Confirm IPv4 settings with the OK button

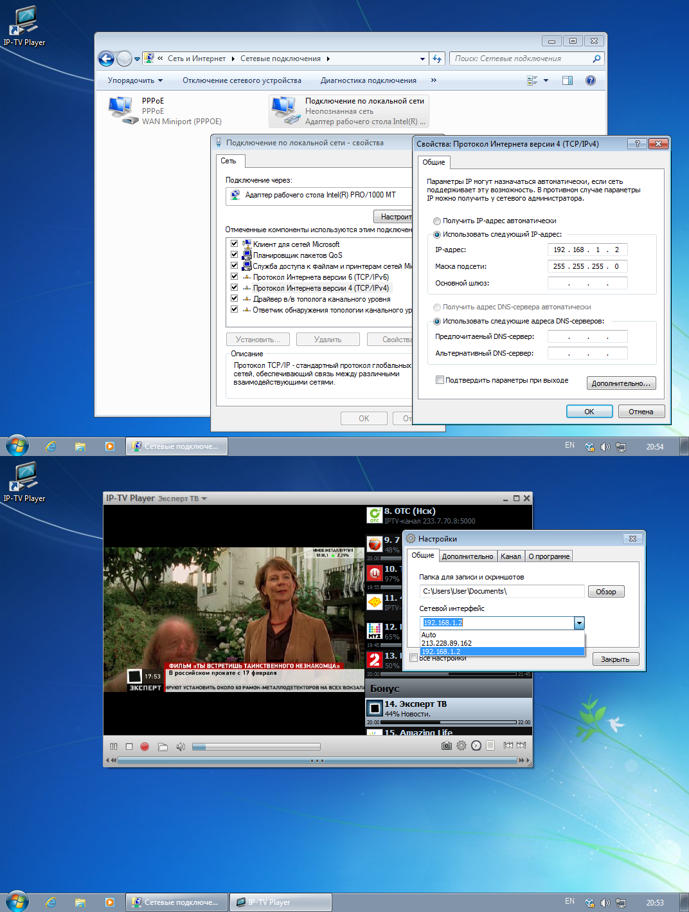(x=589, y=412)
